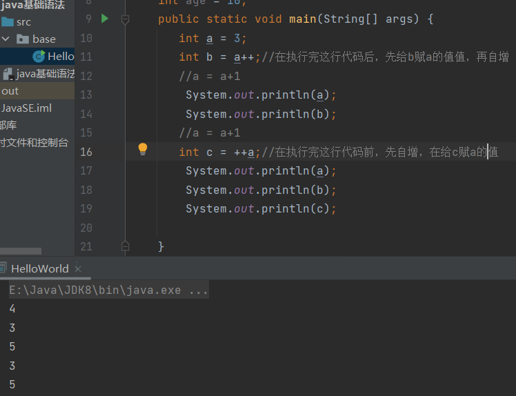
Task: Click line number 13 in gutter
Action: (86, 95)
